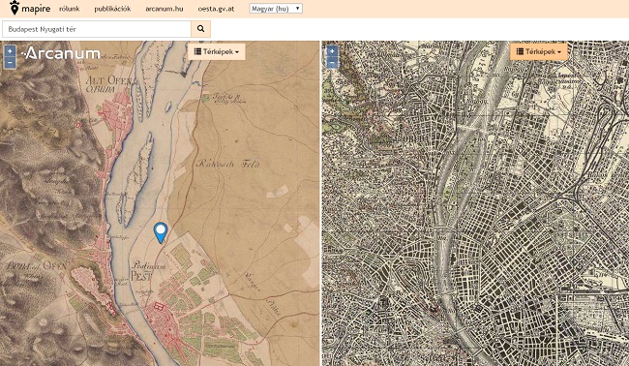The height and width of the screenshot is (366, 629).
Task: Expand the Magyar (hu) language selector
Action: [x=276, y=9]
